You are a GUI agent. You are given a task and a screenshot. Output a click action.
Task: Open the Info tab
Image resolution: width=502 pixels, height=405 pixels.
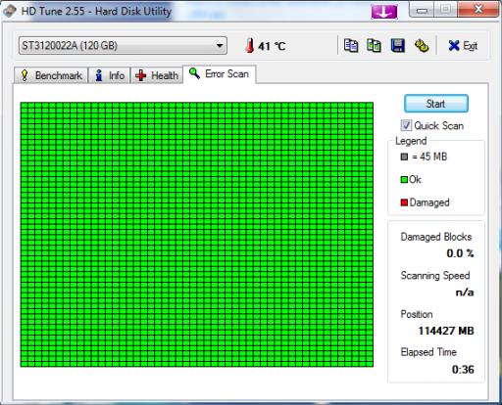click(x=110, y=75)
